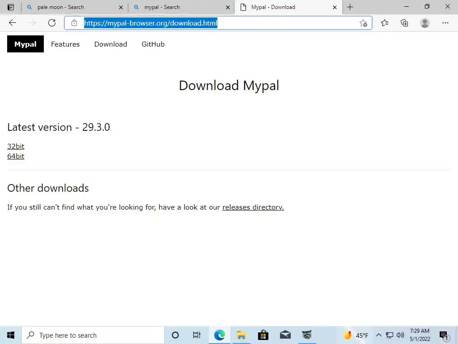Open the notification center
This screenshot has height=344, width=458.
[444, 335]
